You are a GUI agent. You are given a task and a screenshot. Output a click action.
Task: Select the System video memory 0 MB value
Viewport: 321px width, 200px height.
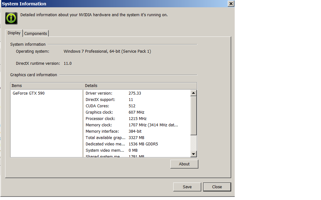point(133,150)
